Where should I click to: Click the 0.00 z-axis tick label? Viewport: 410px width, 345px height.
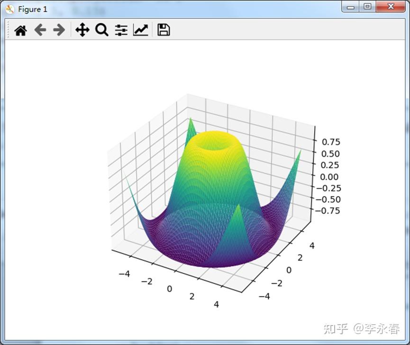pyautogui.click(x=329, y=177)
